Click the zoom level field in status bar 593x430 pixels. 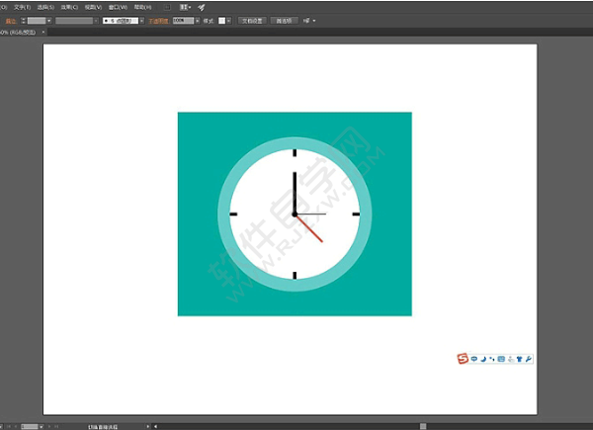pyautogui.click(x=30, y=427)
